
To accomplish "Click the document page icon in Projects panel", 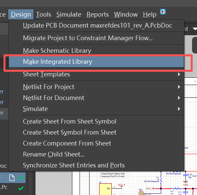I will pyautogui.click(x=12, y=178).
